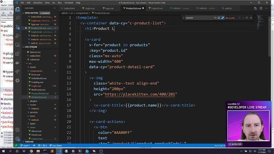
Task: Open the Remote Explorer view
Action: tap(18, 45)
